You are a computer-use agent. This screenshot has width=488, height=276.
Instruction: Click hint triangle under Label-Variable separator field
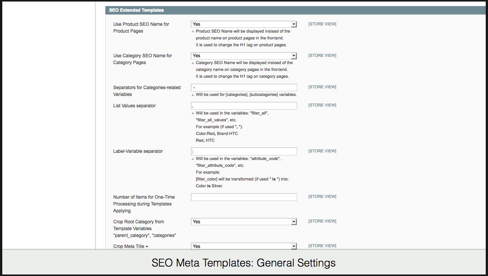pos(193,159)
